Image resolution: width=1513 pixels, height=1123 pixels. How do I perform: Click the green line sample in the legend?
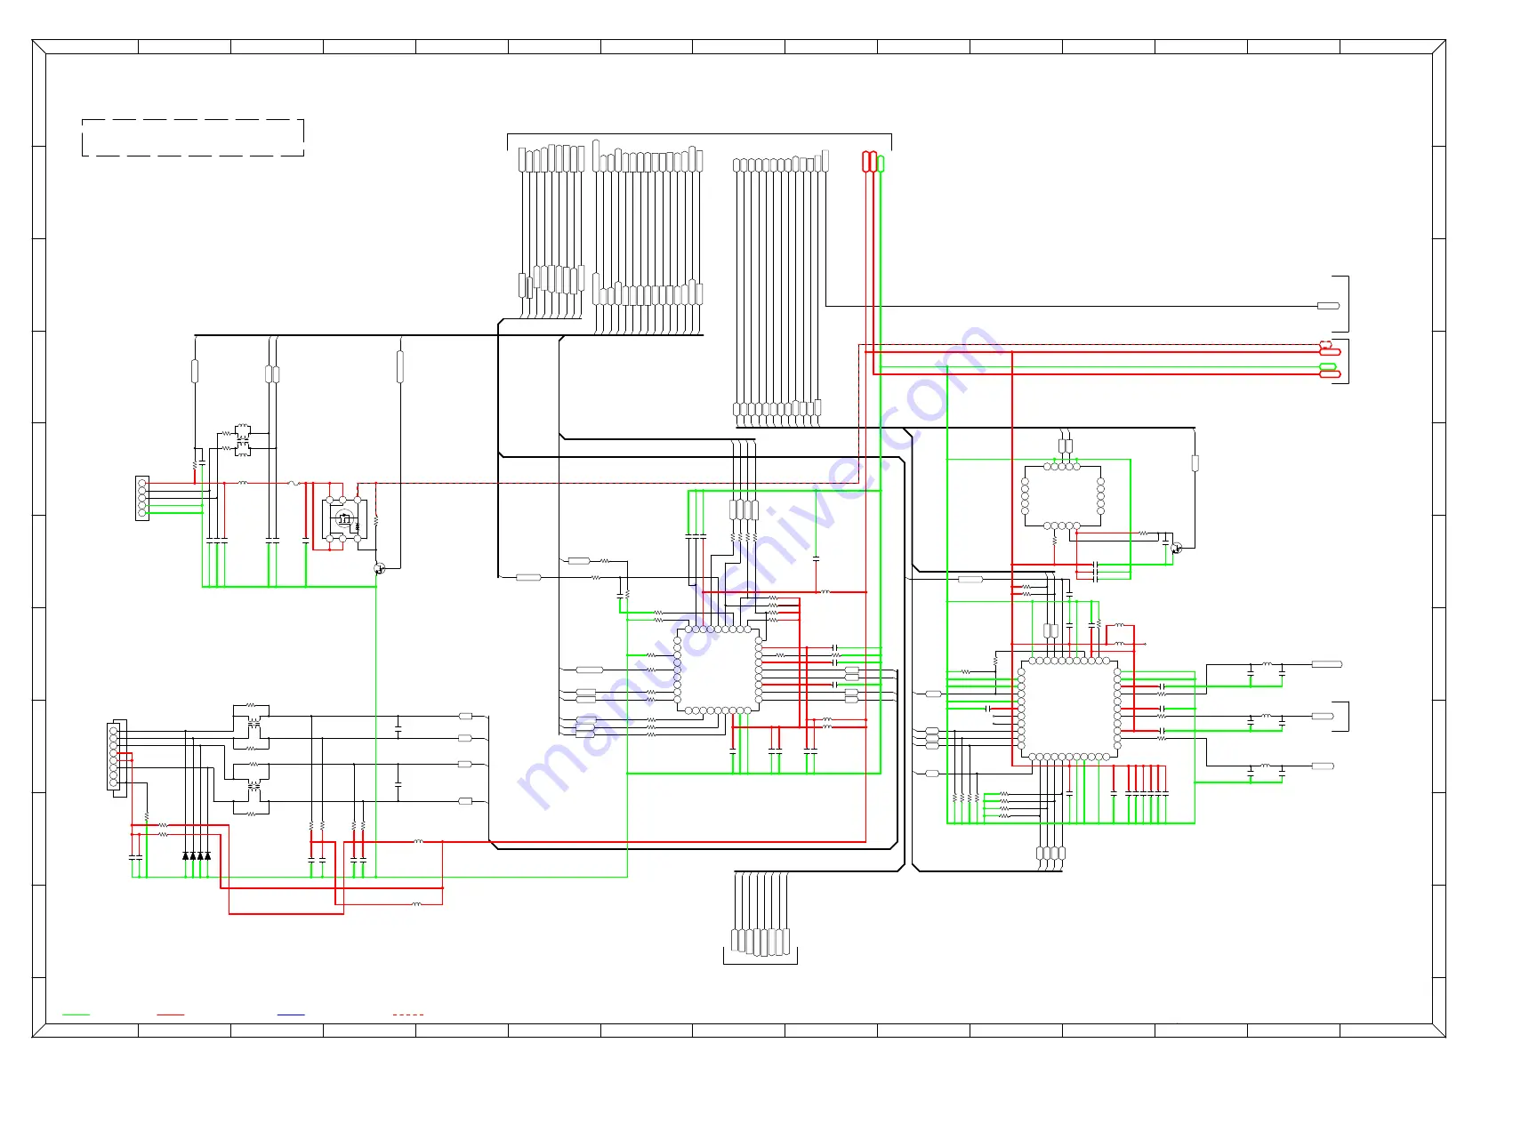coord(76,1014)
